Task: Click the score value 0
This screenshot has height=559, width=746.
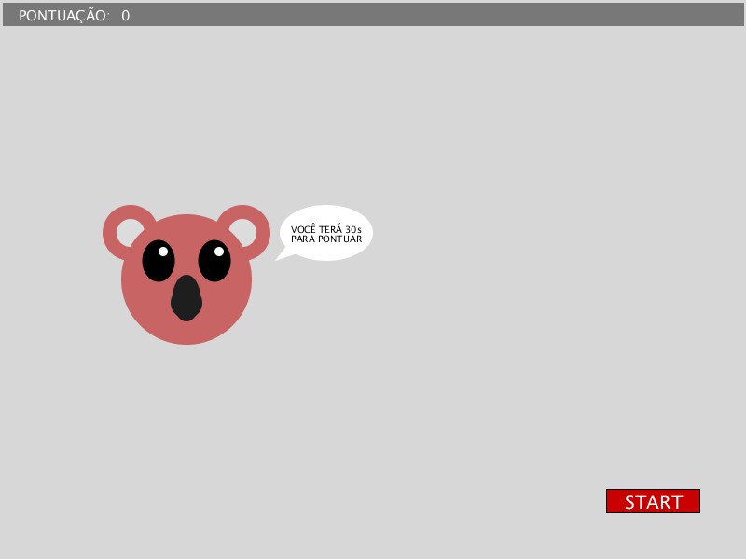Action: (x=126, y=16)
